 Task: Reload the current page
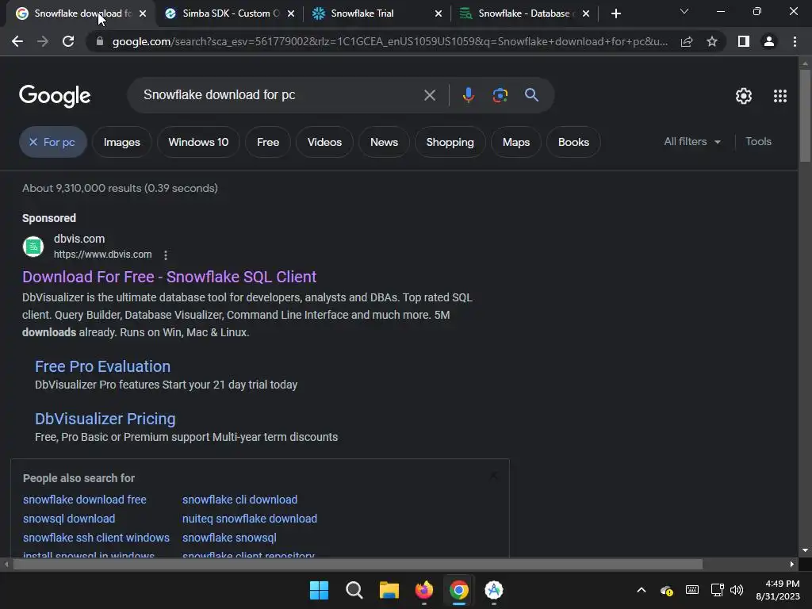pyautogui.click(x=68, y=41)
